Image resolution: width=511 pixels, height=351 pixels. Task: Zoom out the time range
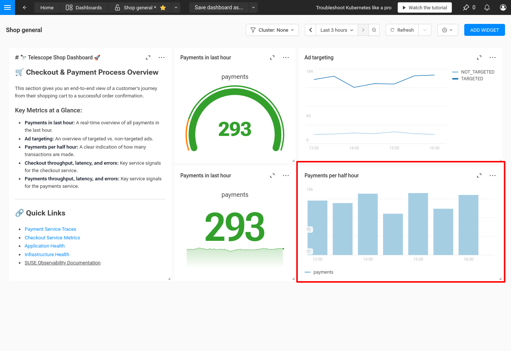pyautogui.click(x=374, y=30)
